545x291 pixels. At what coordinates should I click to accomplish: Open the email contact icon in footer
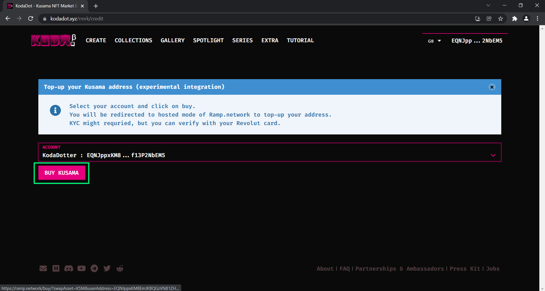pos(43,268)
